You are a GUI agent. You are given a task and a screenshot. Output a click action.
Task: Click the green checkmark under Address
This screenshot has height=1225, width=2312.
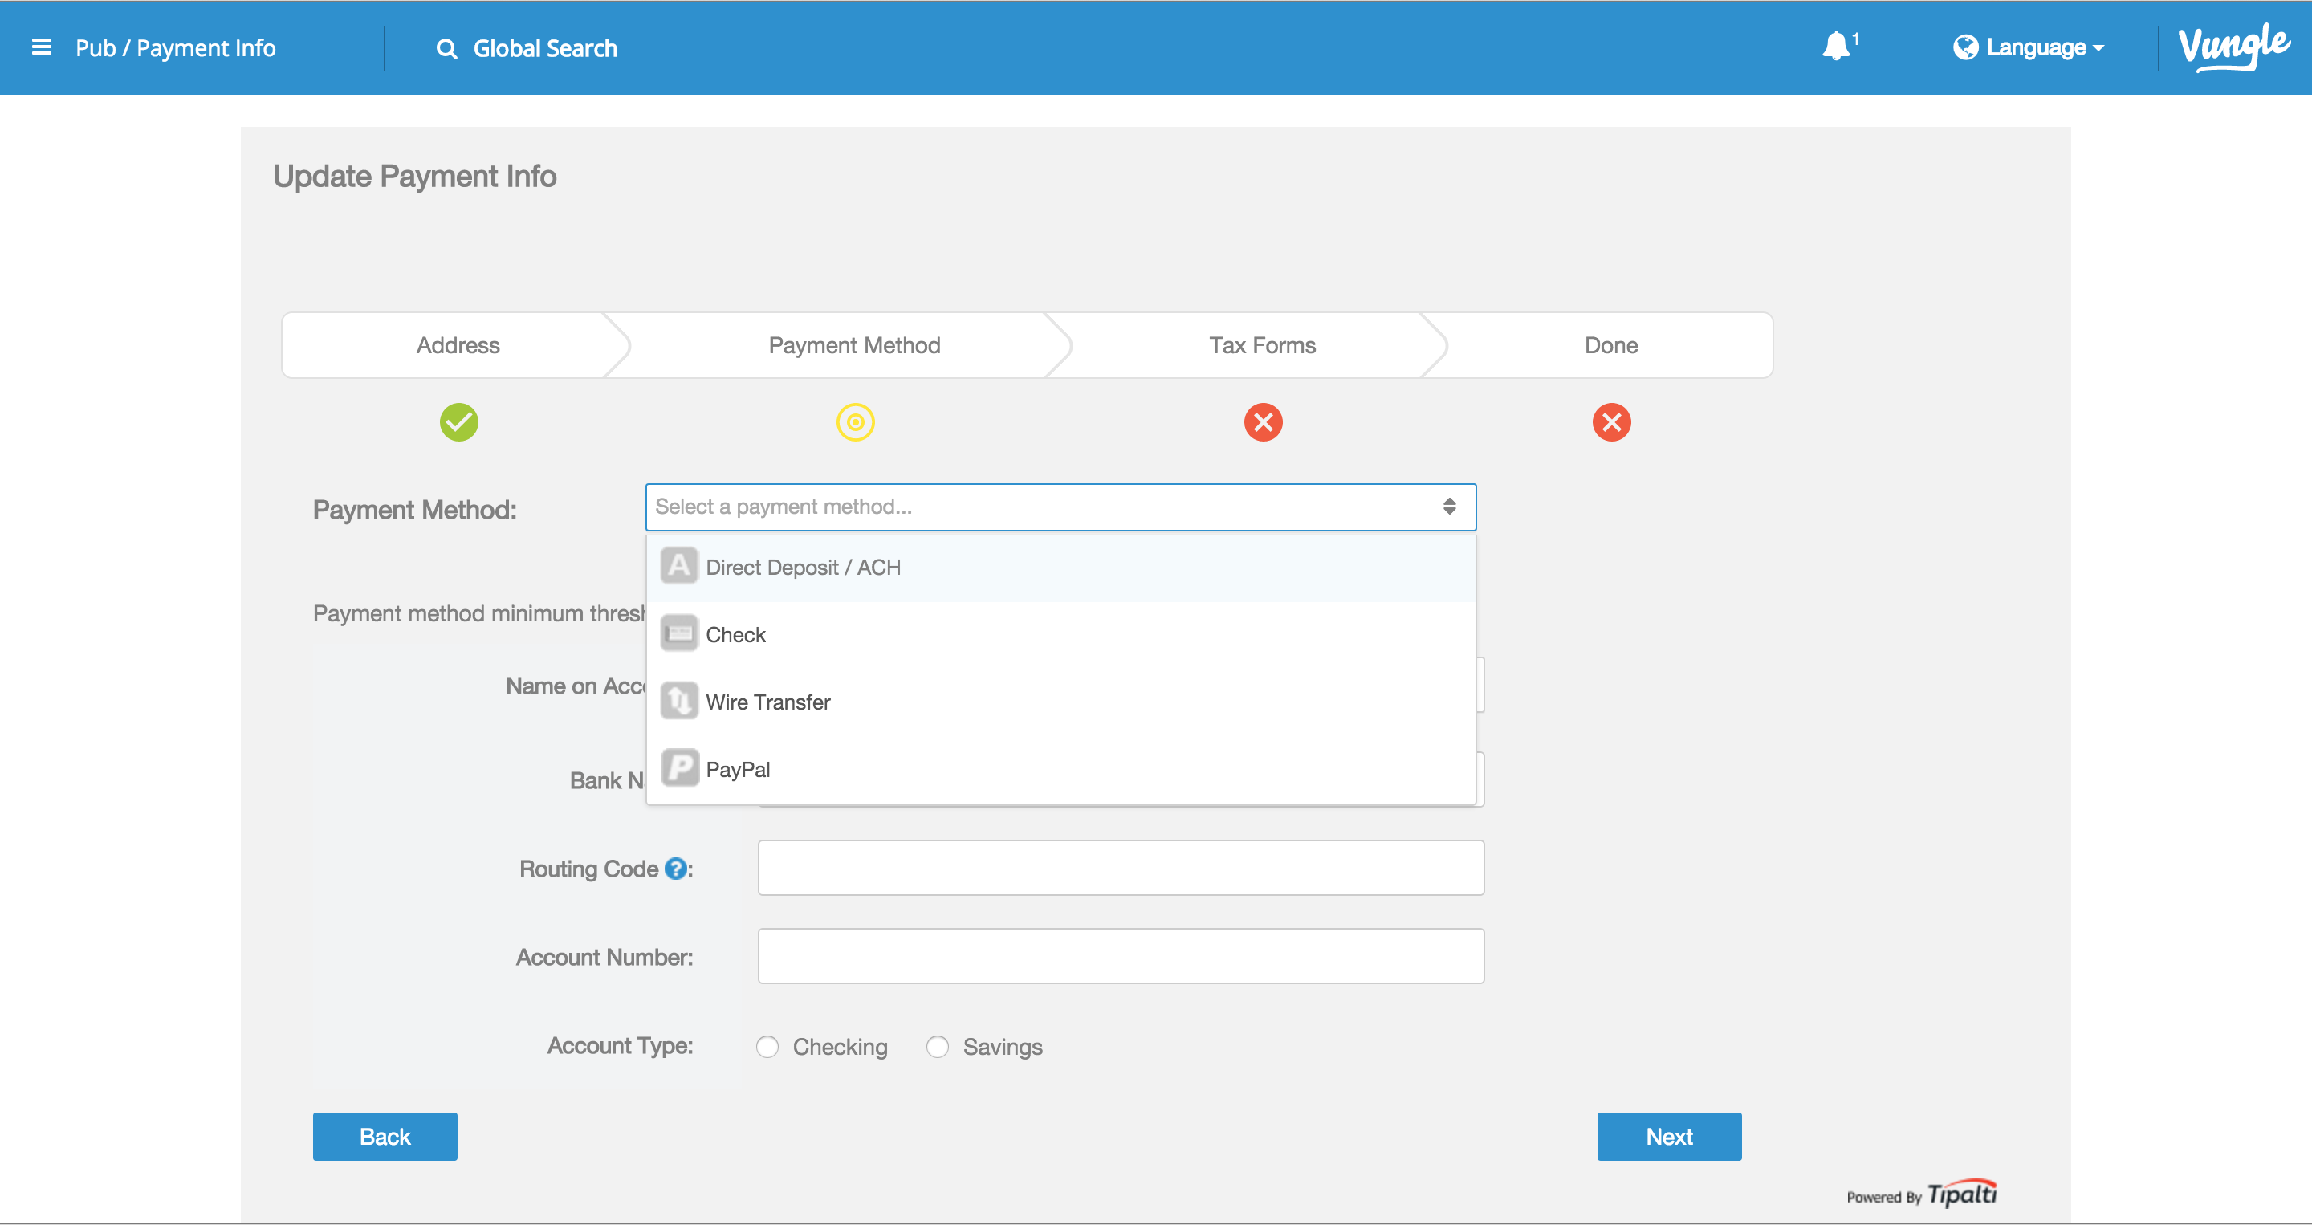pyautogui.click(x=458, y=421)
